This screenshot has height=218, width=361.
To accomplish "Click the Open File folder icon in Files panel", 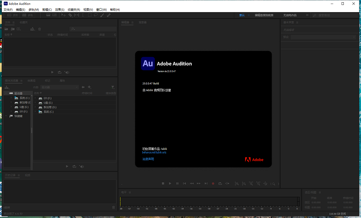I will pyautogui.click(x=7, y=29).
